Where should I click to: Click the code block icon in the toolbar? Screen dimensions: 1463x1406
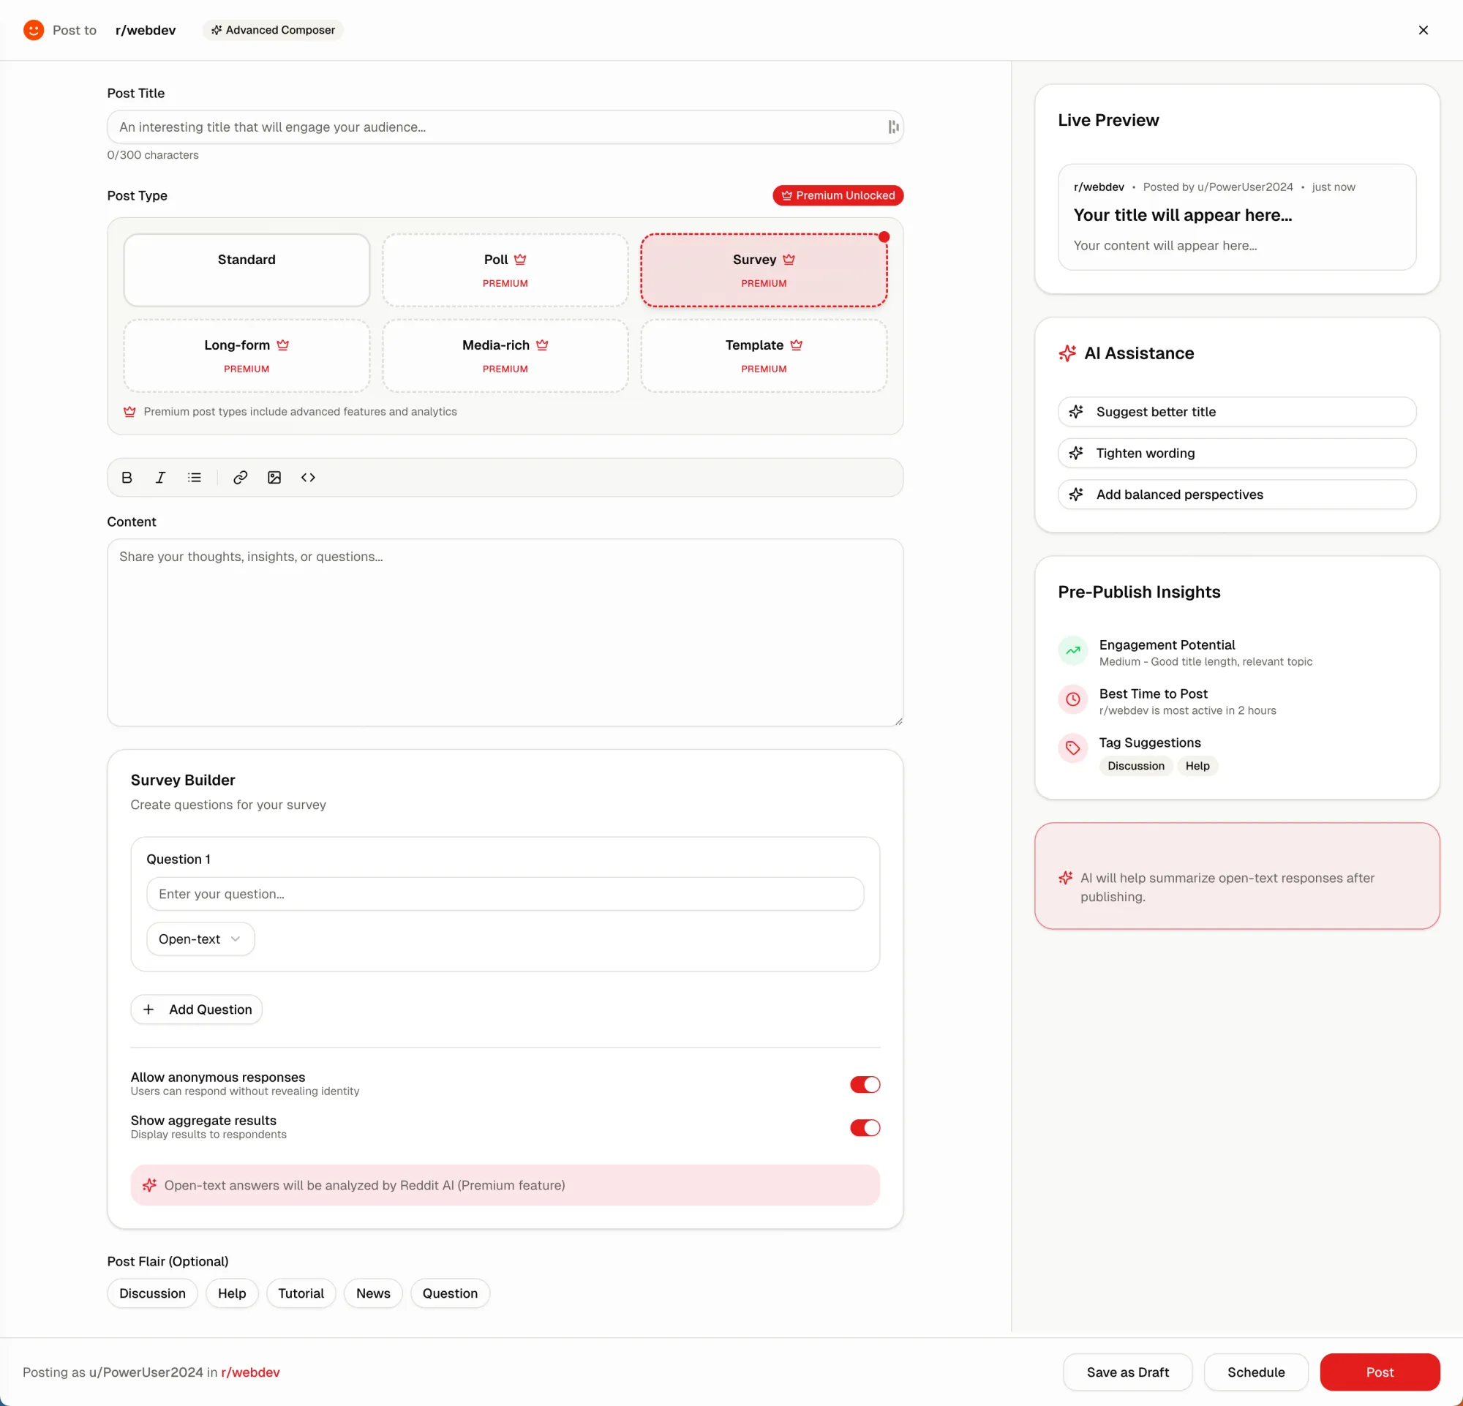[x=307, y=477]
